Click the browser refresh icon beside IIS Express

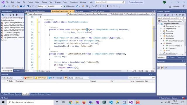pos(77,6)
